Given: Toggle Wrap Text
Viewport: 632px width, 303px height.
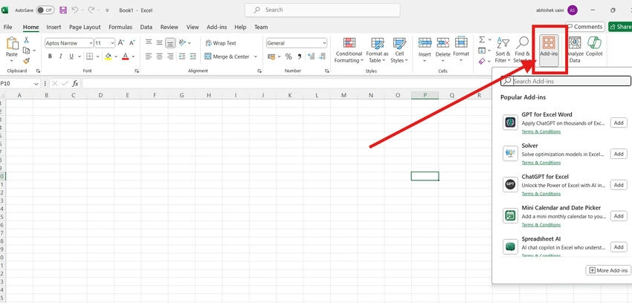Looking at the screenshot, I should 221,43.
